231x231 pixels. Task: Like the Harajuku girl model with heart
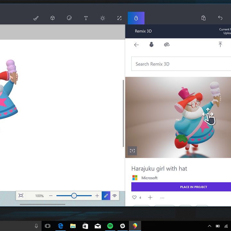point(134,197)
